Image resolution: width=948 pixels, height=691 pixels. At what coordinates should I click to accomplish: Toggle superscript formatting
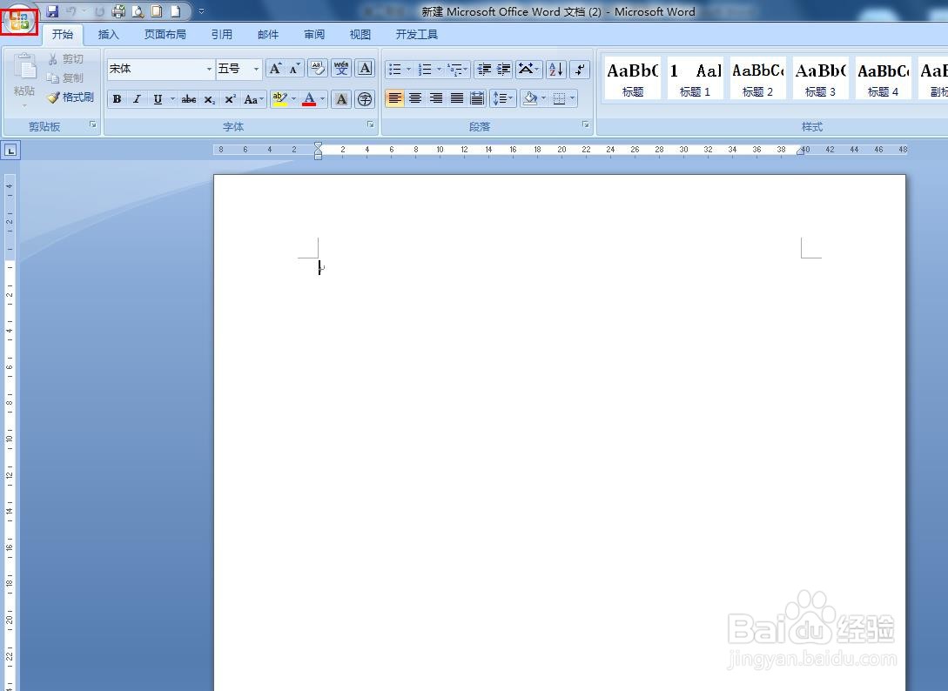click(x=230, y=99)
